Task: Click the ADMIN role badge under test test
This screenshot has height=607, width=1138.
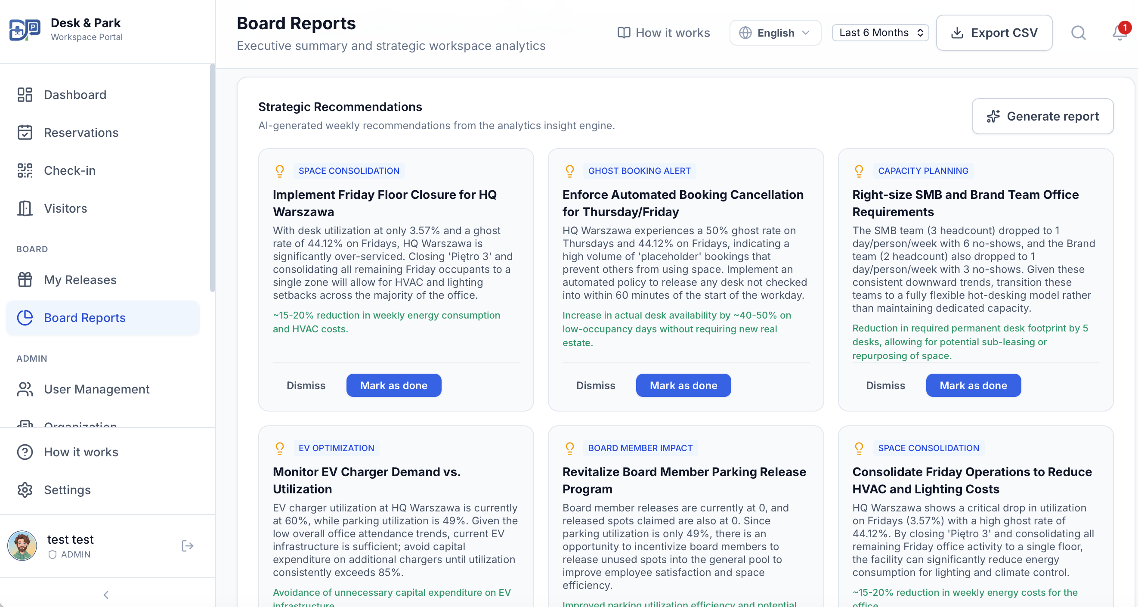Action: tap(69, 554)
